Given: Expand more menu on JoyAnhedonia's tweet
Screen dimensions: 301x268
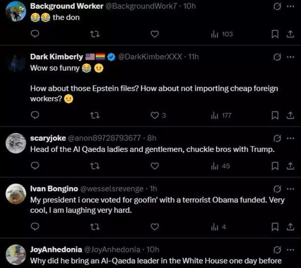Looking at the screenshot, I should pos(291,249).
